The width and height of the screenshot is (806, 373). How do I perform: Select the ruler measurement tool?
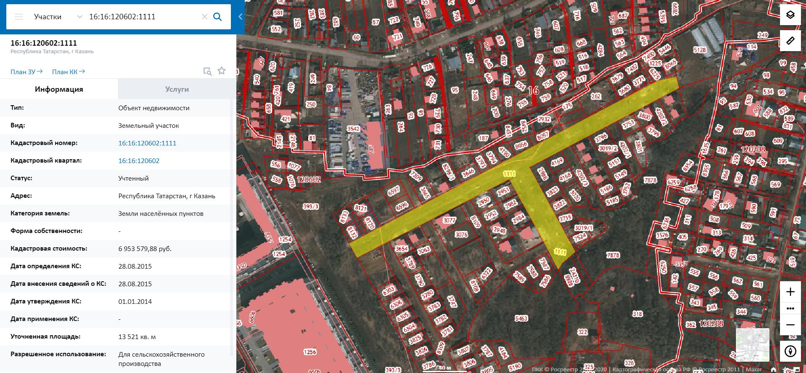pos(790,41)
